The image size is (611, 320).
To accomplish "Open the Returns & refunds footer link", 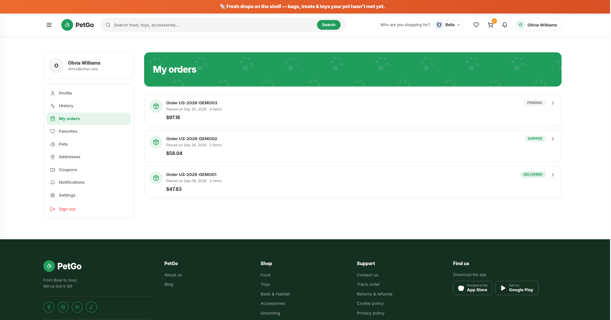I will [374, 294].
